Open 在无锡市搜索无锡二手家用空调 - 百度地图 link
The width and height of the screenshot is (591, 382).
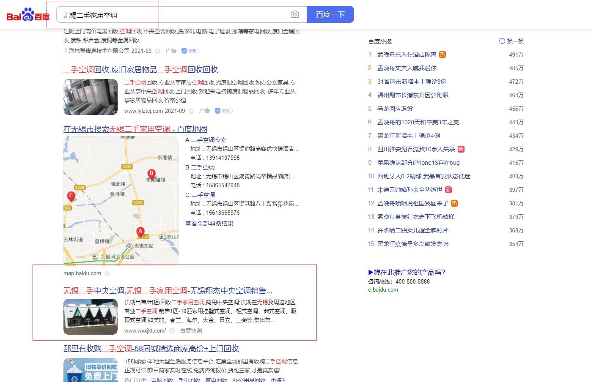(x=135, y=129)
